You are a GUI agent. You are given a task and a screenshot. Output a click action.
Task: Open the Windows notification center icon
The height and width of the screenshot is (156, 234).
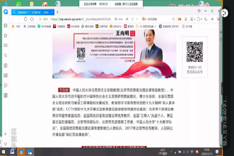point(217,152)
